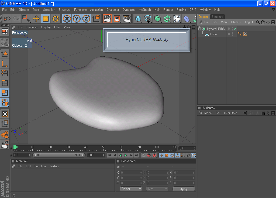Toggle Parameter keyframe recording
Screen dimensions: 276x198
[177, 155]
